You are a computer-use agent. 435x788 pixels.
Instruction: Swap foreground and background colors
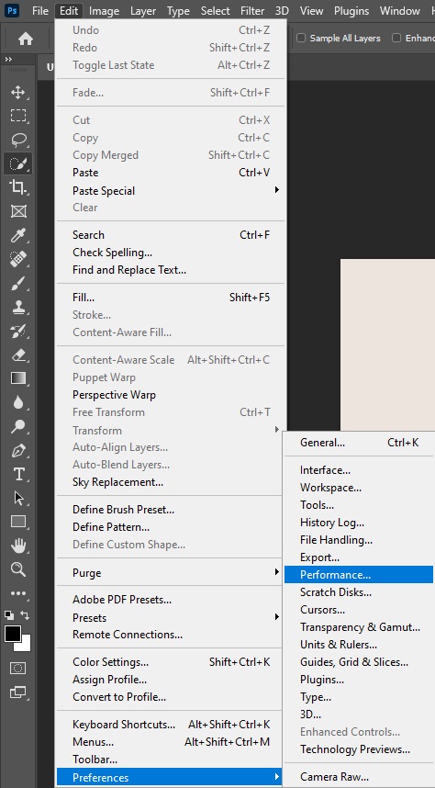click(25, 614)
